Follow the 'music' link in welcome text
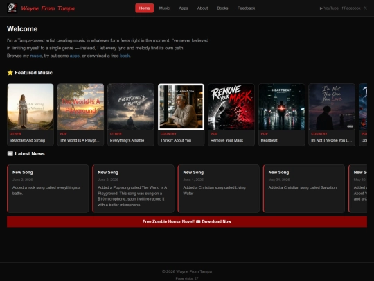This screenshot has height=281, width=374. click(36, 56)
